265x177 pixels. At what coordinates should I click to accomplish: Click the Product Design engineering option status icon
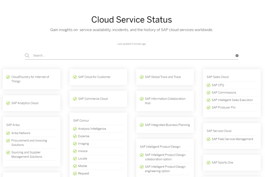pos(142,167)
